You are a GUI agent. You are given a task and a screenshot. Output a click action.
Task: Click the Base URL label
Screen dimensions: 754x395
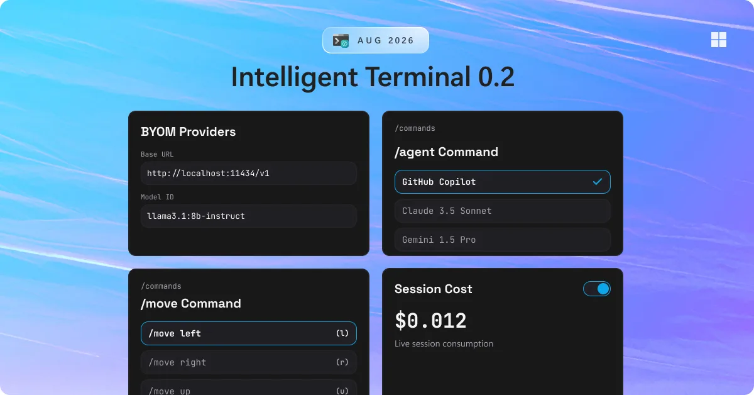pos(158,154)
